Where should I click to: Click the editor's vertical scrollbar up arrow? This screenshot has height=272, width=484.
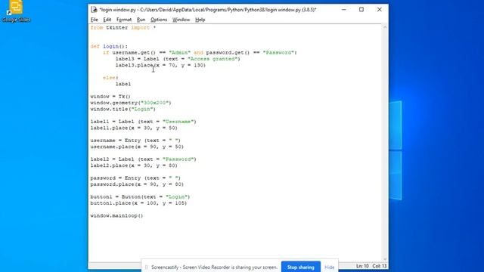(x=385, y=27)
